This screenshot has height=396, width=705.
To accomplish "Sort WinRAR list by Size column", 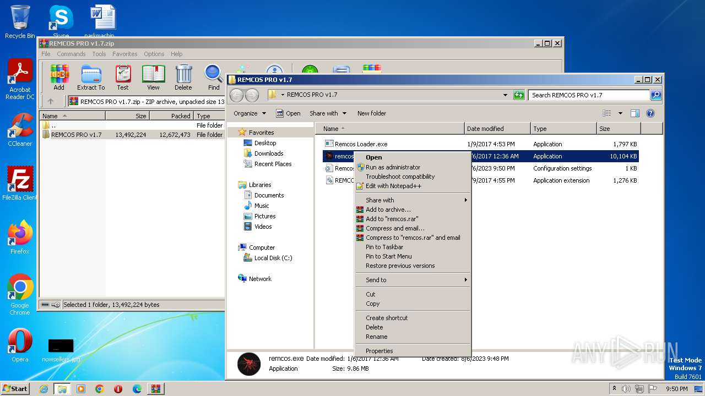I will (x=127, y=116).
